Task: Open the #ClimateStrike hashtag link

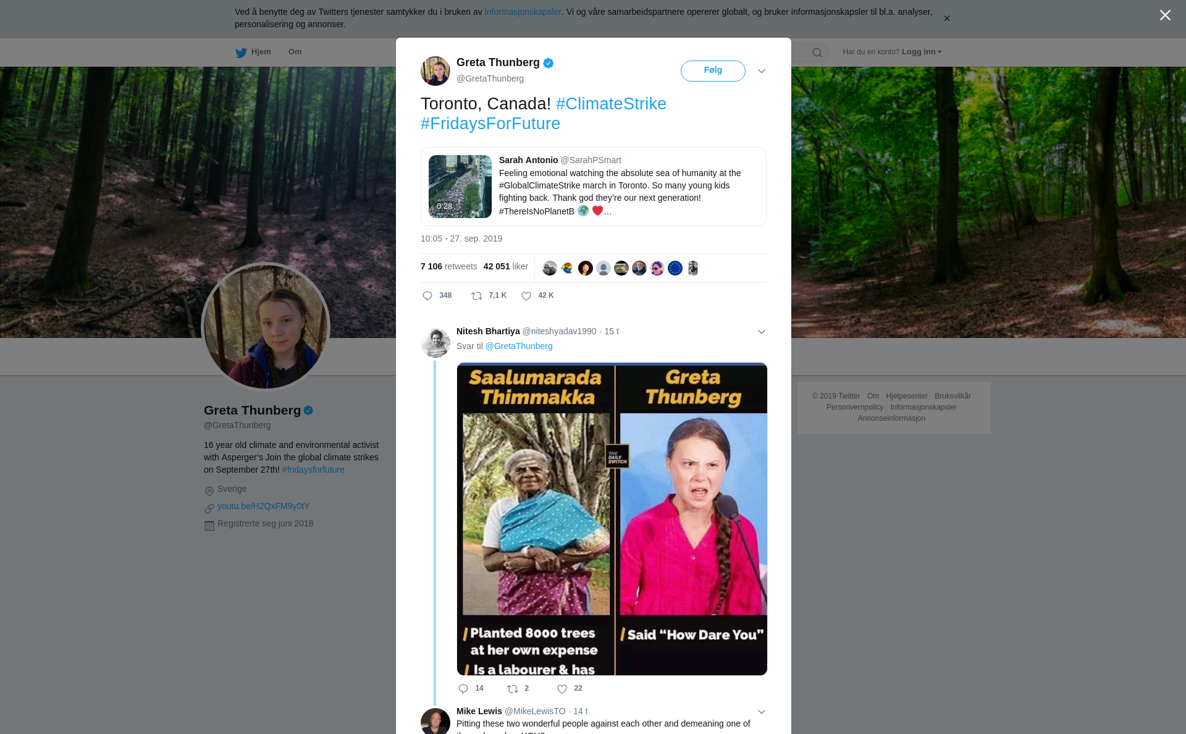Action: pyautogui.click(x=611, y=104)
